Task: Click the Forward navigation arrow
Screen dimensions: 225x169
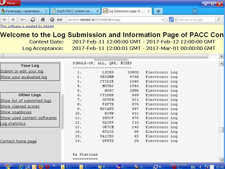Action: [13, 20]
